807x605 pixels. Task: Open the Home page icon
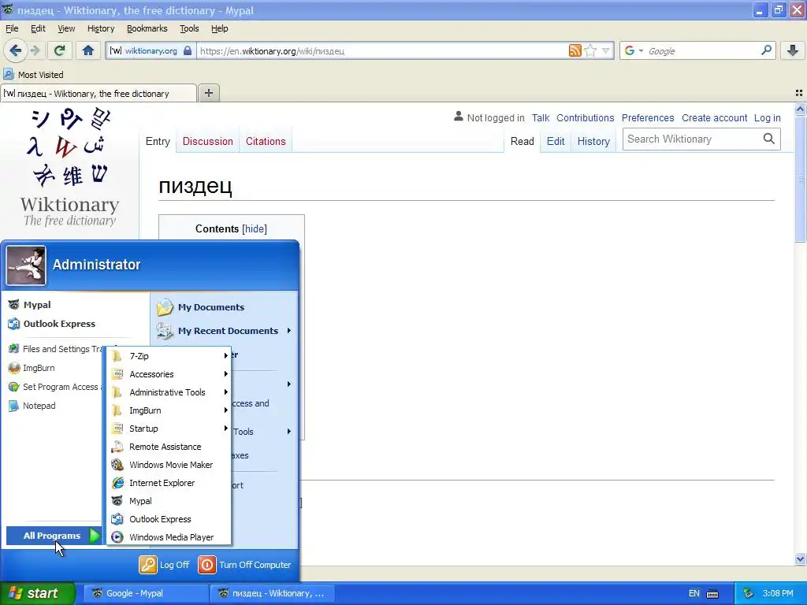coord(88,50)
